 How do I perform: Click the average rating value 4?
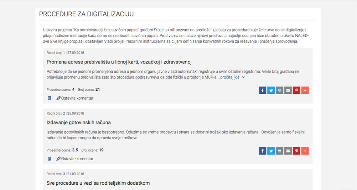(73, 90)
